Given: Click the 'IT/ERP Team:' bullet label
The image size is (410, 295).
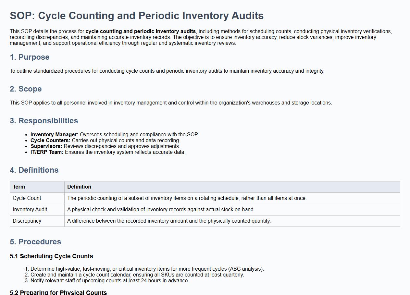Looking at the screenshot, I should coord(47,152).
